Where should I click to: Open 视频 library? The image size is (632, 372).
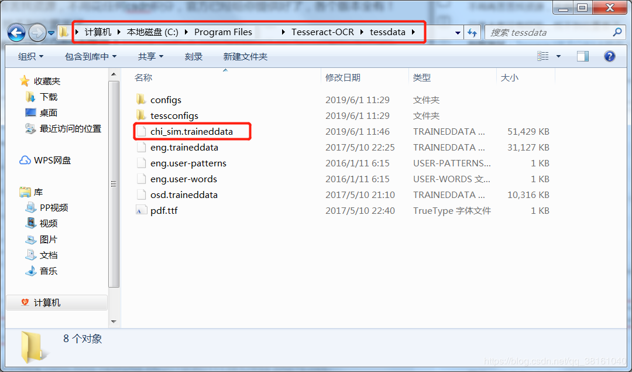(49, 223)
